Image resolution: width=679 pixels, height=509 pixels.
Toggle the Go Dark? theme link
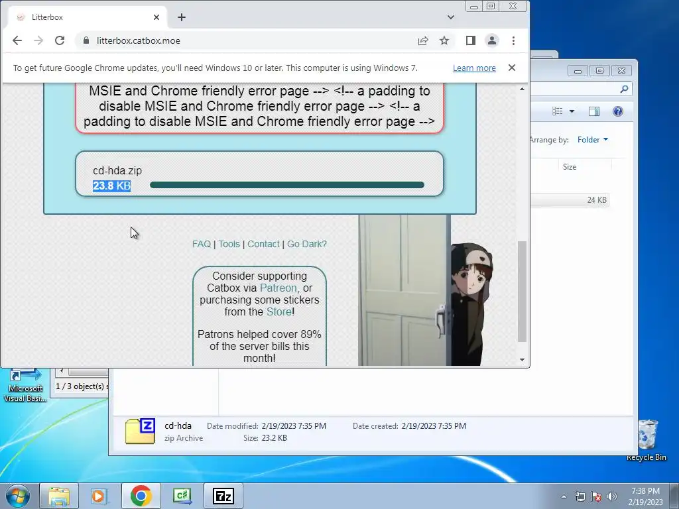click(307, 244)
